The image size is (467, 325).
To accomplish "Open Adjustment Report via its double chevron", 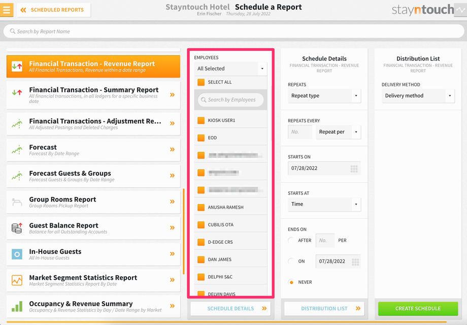I will (172, 123).
